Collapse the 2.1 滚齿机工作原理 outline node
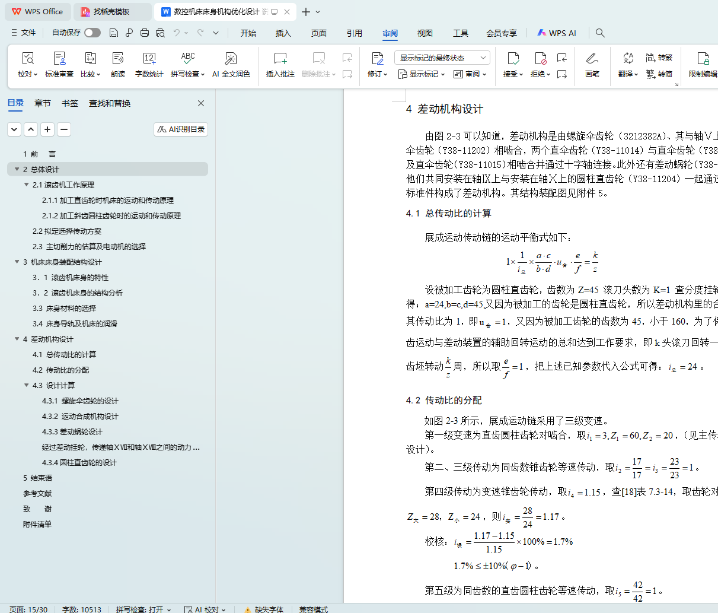The width and height of the screenshot is (718, 613). [27, 185]
